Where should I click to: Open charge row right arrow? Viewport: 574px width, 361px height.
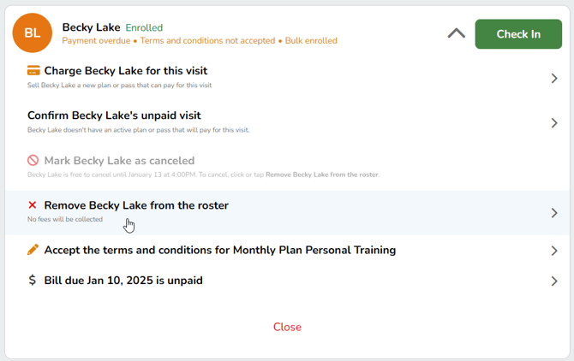coord(554,79)
